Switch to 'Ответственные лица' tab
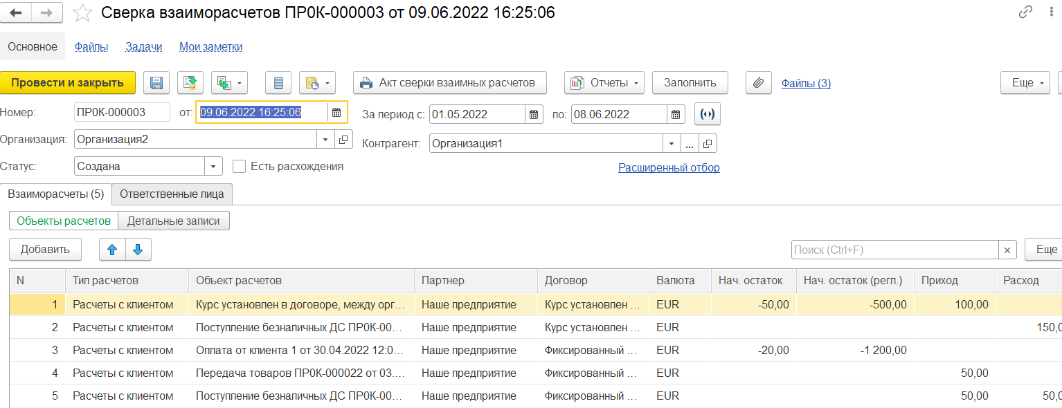The image size is (1062, 408). (172, 194)
